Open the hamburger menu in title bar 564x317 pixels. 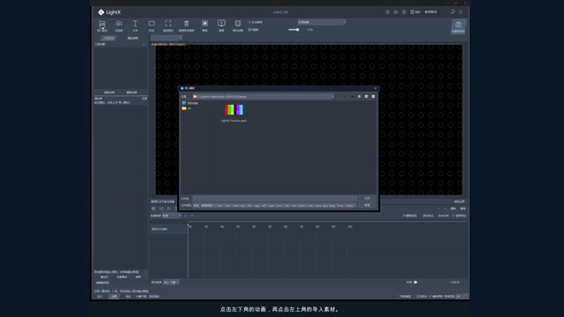[x=460, y=11]
